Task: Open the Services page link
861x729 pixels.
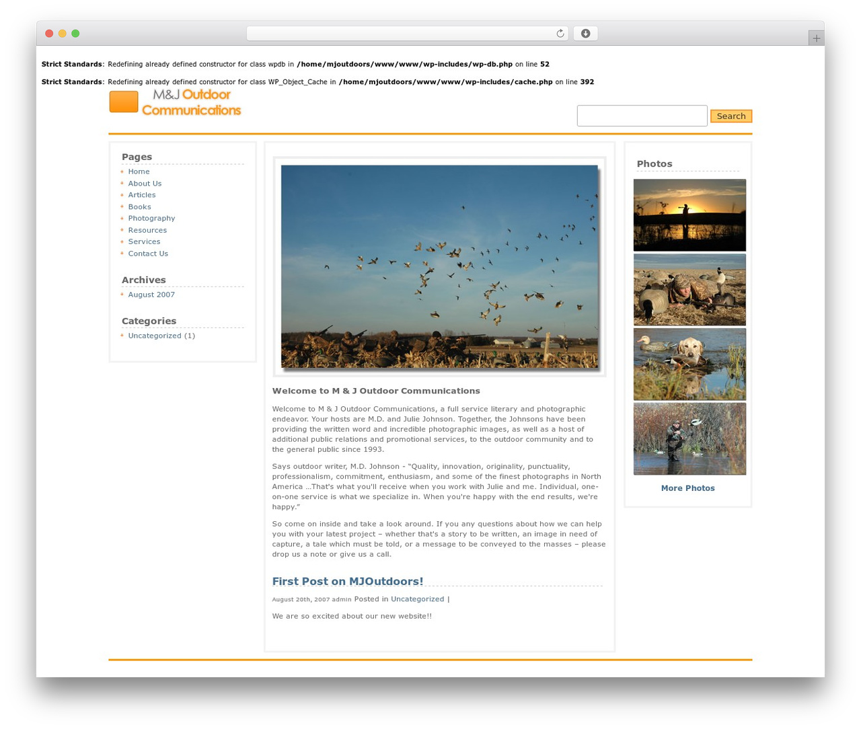Action: click(x=144, y=241)
